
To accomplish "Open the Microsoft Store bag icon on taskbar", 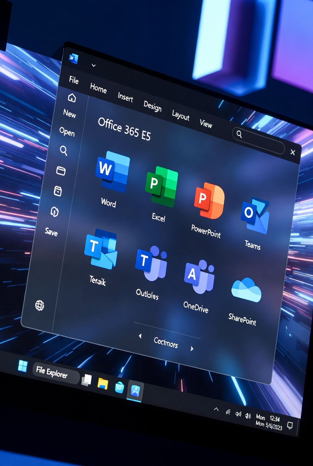I will tap(119, 387).
